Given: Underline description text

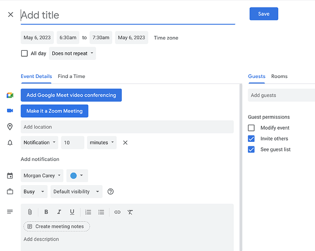Looking at the screenshot, I should tap(72, 212).
